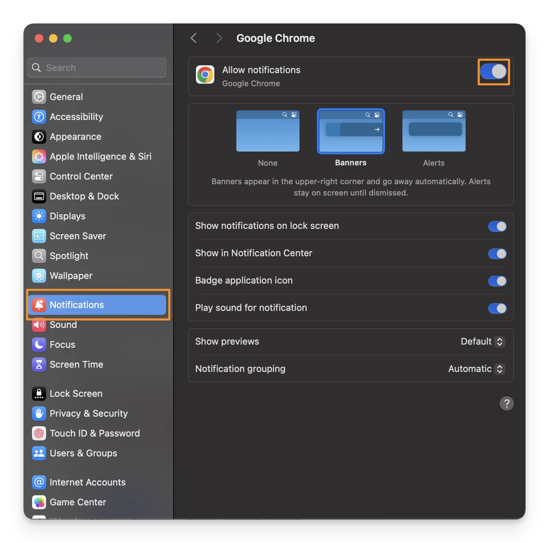The height and width of the screenshot is (543, 549).
Task: Click the Notifications bell icon
Action: [x=39, y=305]
